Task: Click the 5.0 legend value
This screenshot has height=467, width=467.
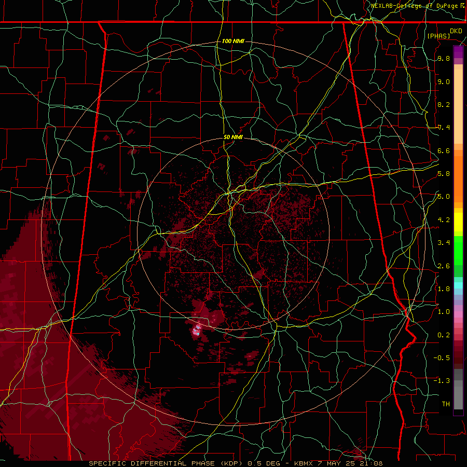Action: (444, 197)
